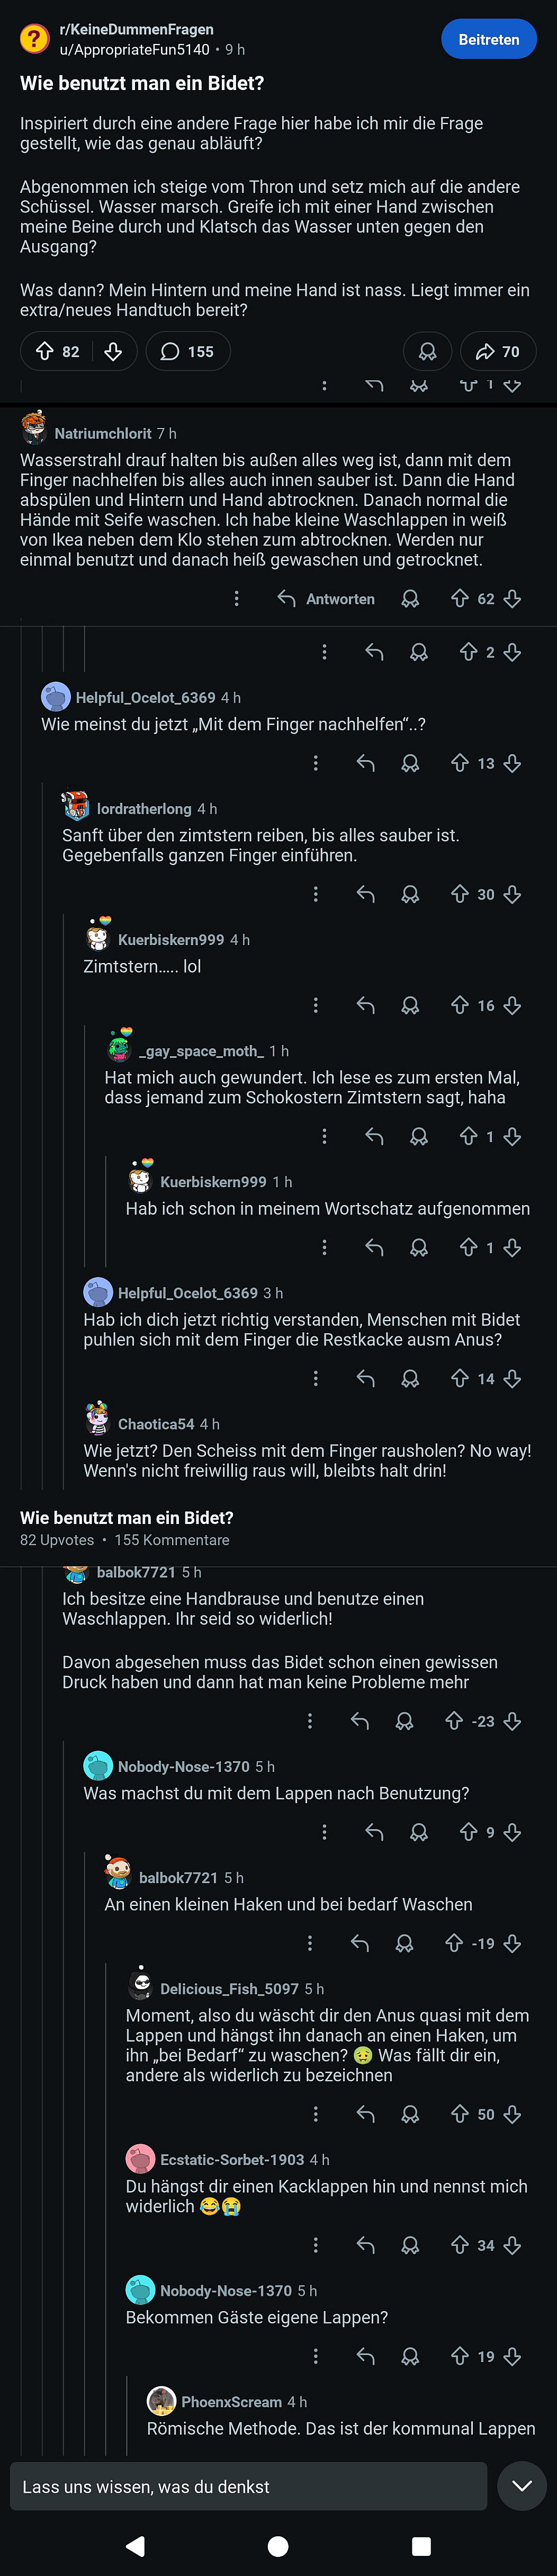Open overflow menu on Natriumchlorit's comment
This screenshot has width=557, height=2576.
(x=236, y=598)
